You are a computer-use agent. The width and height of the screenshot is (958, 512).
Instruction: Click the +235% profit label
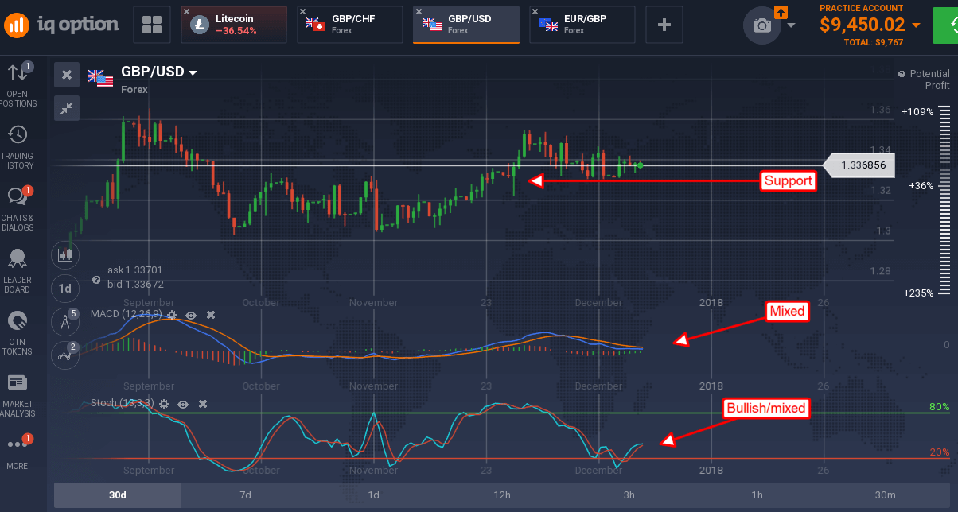click(x=918, y=293)
